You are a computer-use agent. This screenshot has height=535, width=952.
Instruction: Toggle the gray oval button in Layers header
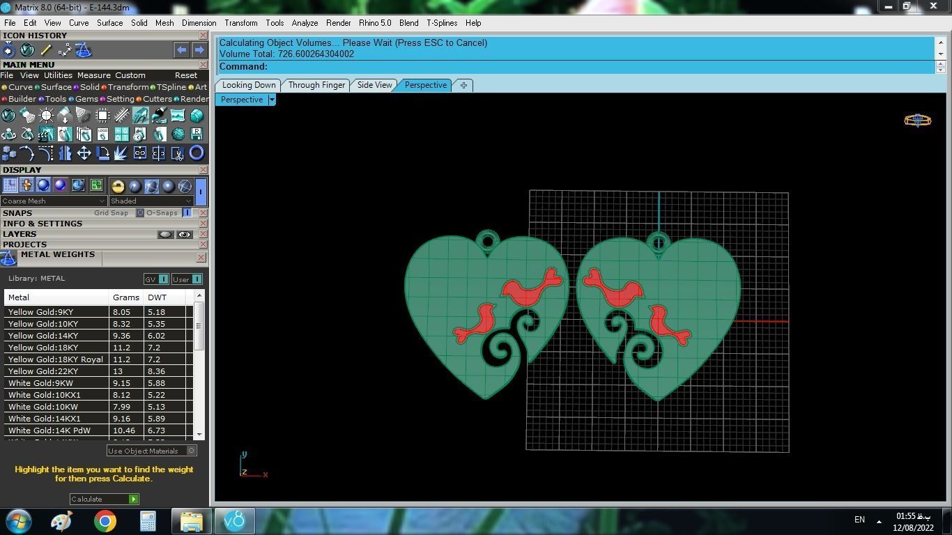[x=165, y=235]
